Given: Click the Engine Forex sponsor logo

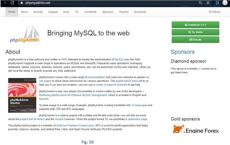Looking at the screenshot, I should point(196,129).
